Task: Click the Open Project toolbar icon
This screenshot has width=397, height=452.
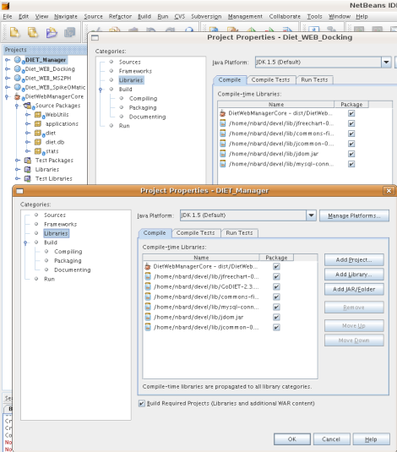Action: point(52,32)
